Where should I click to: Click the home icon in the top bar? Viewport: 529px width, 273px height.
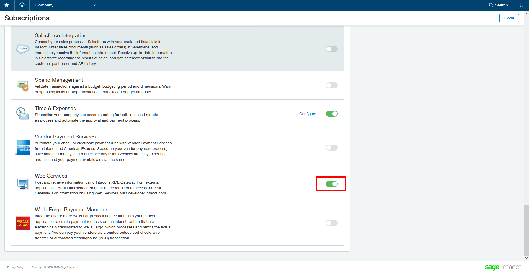pos(22,5)
